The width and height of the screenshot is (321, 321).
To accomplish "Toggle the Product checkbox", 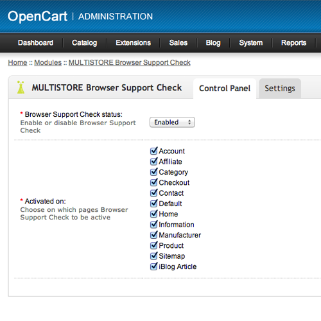I will 153,245.
